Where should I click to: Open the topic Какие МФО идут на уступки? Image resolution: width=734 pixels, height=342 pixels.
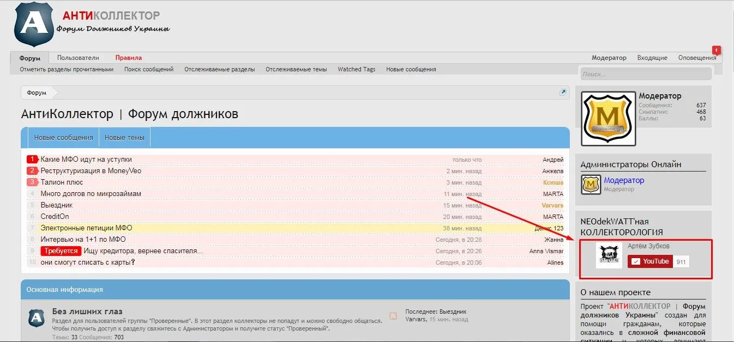[x=86, y=160]
